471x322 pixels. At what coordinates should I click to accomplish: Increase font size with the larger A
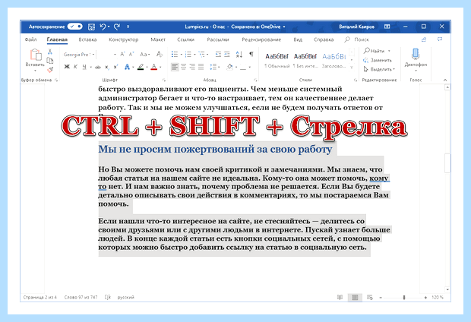coord(122,54)
